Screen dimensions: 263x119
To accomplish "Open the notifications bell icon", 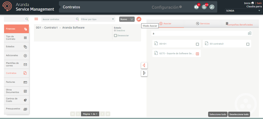I will coord(204,7).
